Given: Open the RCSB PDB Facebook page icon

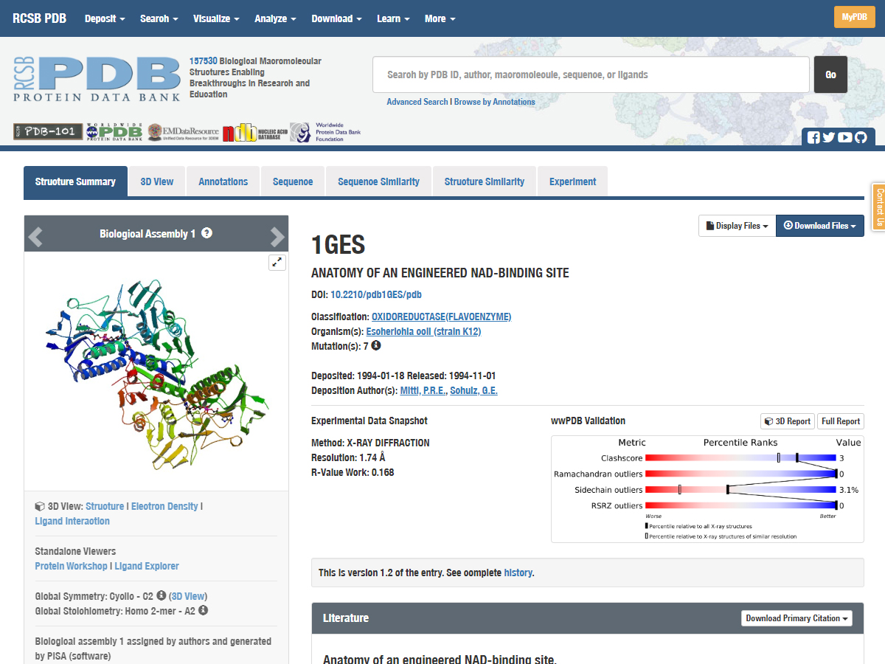Looking at the screenshot, I should click(813, 137).
